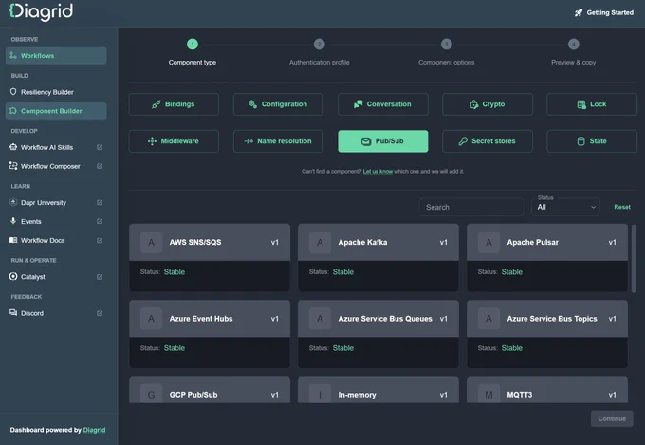Focus the Search input field
The width and height of the screenshot is (645, 445).
[x=471, y=207]
